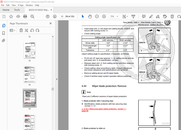Open the thumbnails options dropdown
This screenshot has width=181, height=130.
(13, 30)
